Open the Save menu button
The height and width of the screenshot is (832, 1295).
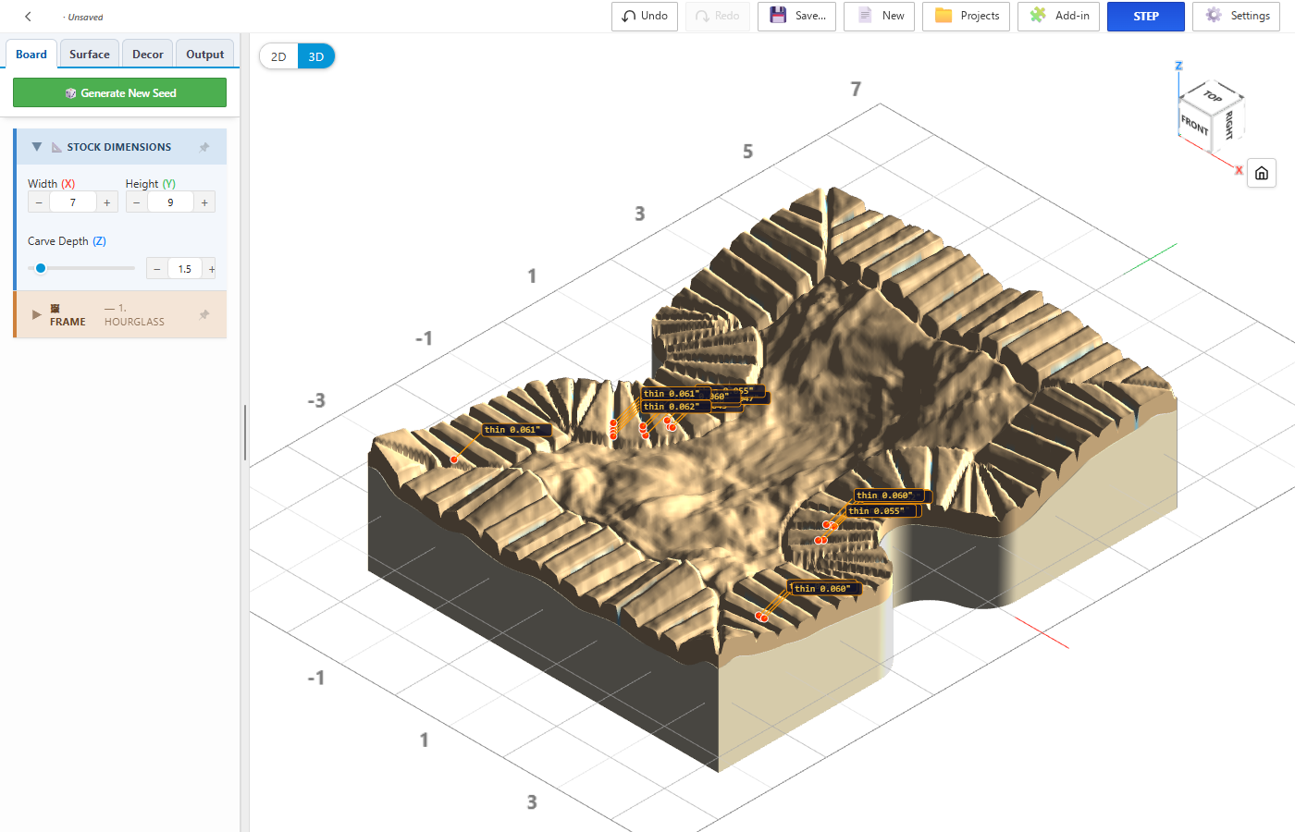coord(797,17)
